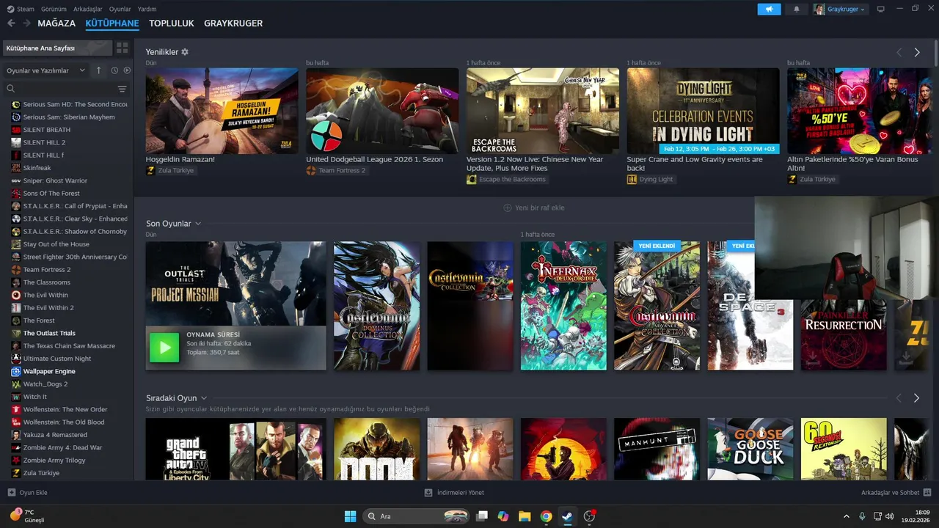
Task: Open the GRAYKRUGER profile tab
Action: [233, 23]
